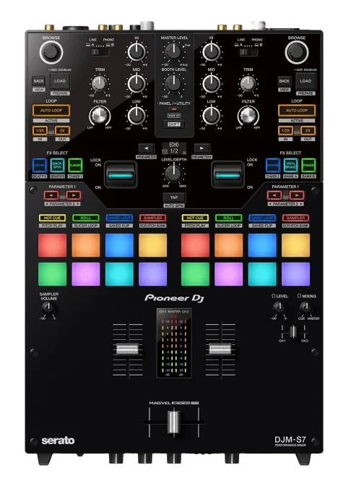Select left deck HOT CUE pad mode
The image size is (351, 489).
52,218
